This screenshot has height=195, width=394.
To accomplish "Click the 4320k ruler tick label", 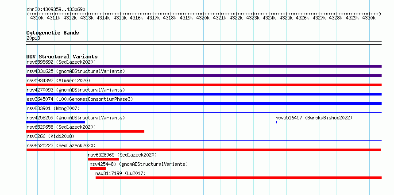I will pyautogui.click(x=203, y=18).
